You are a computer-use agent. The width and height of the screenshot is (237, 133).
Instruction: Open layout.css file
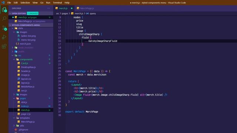point(26,79)
